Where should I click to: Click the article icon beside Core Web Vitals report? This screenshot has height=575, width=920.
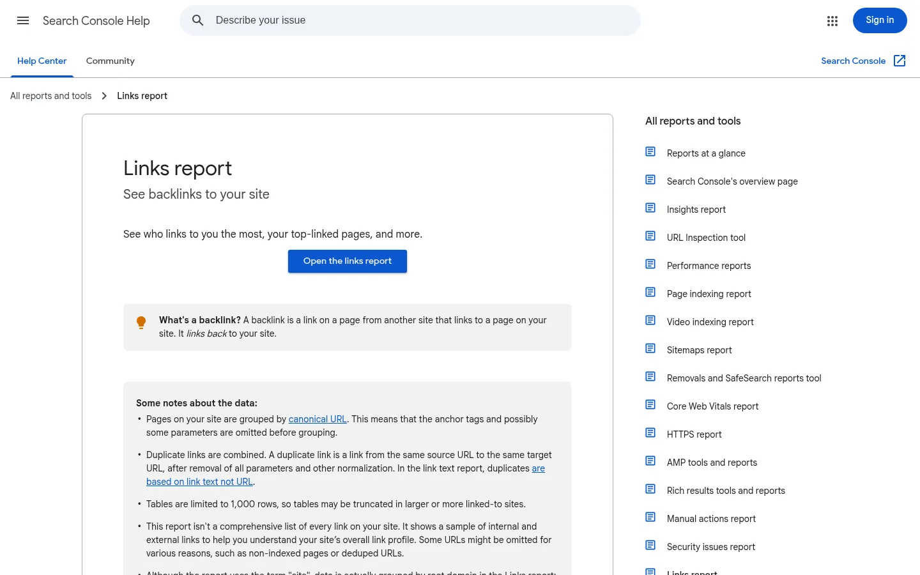point(650,405)
